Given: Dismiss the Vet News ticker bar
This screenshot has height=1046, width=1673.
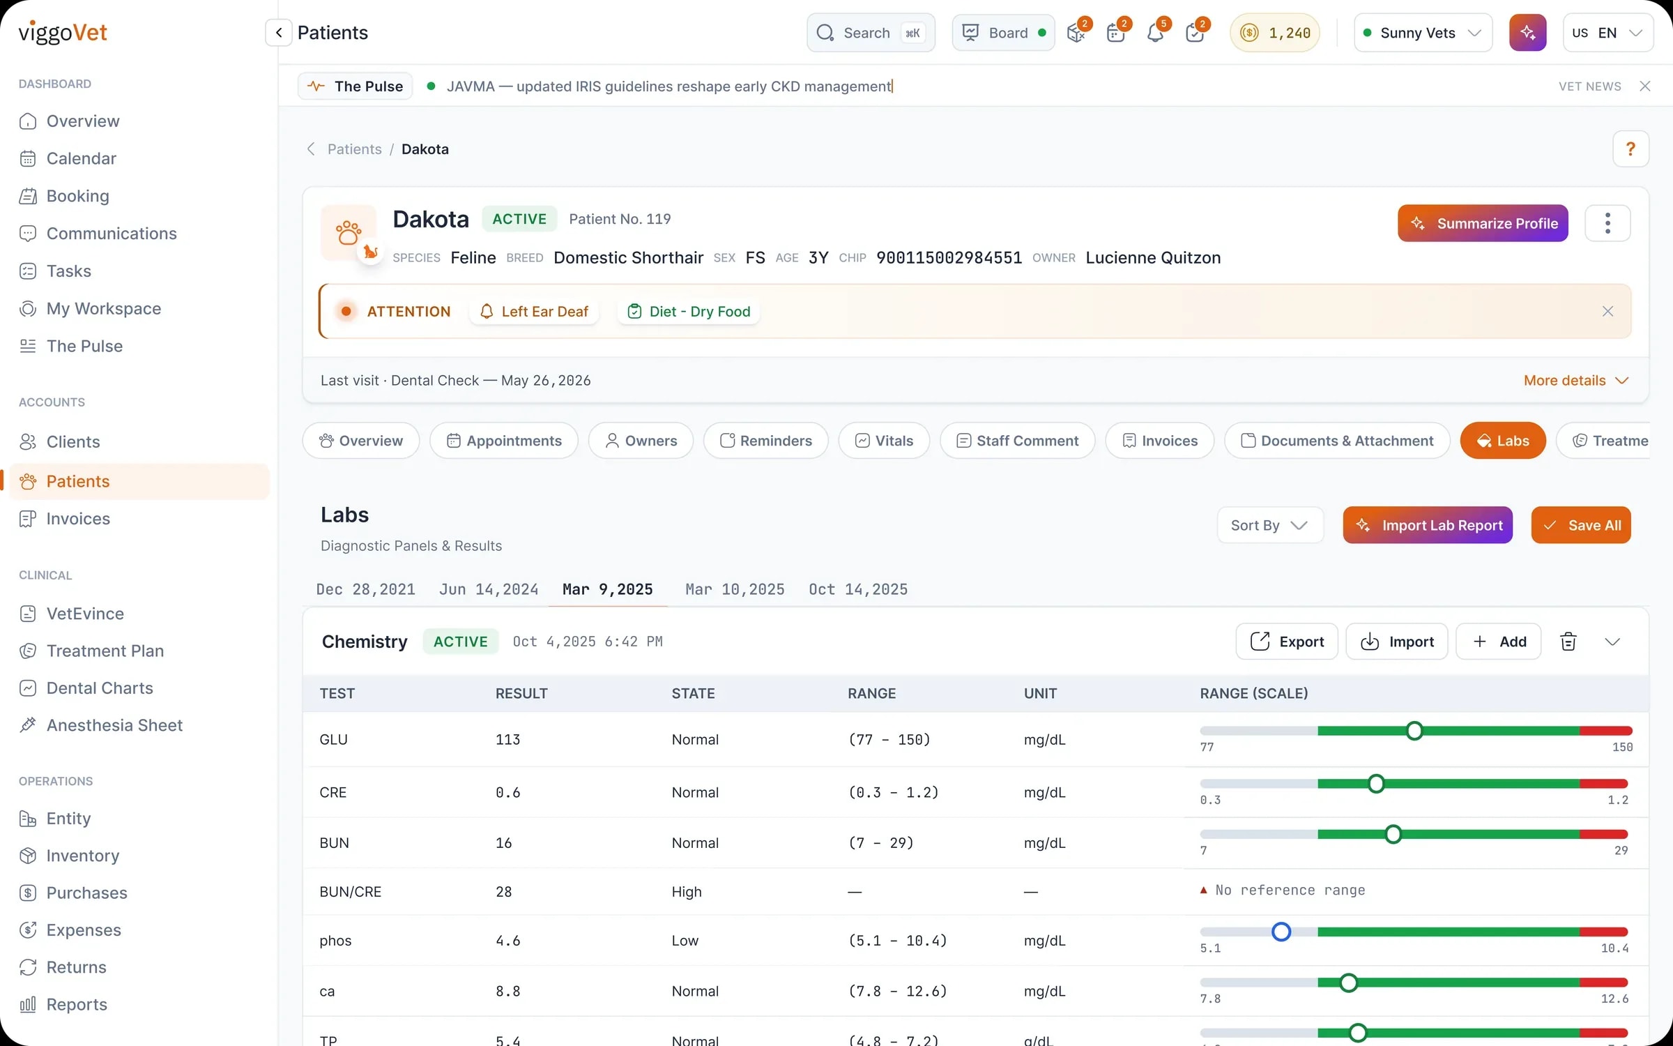Looking at the screenshot, I should 1645,86.
